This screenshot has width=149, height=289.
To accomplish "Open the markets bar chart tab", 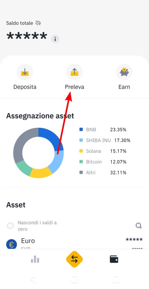I will click(x=35, y=260).
